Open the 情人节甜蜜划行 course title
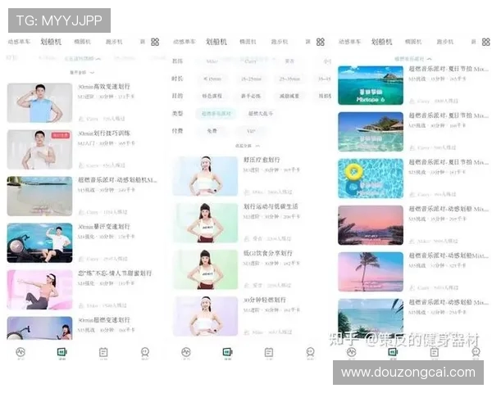 (115, 273)
